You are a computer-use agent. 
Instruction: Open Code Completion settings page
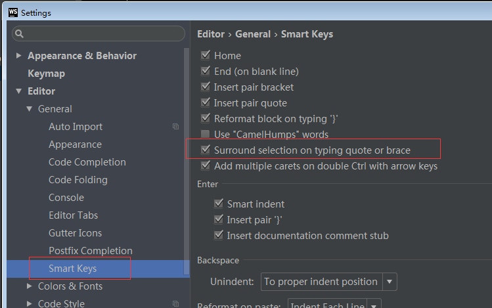click(87, 162)
